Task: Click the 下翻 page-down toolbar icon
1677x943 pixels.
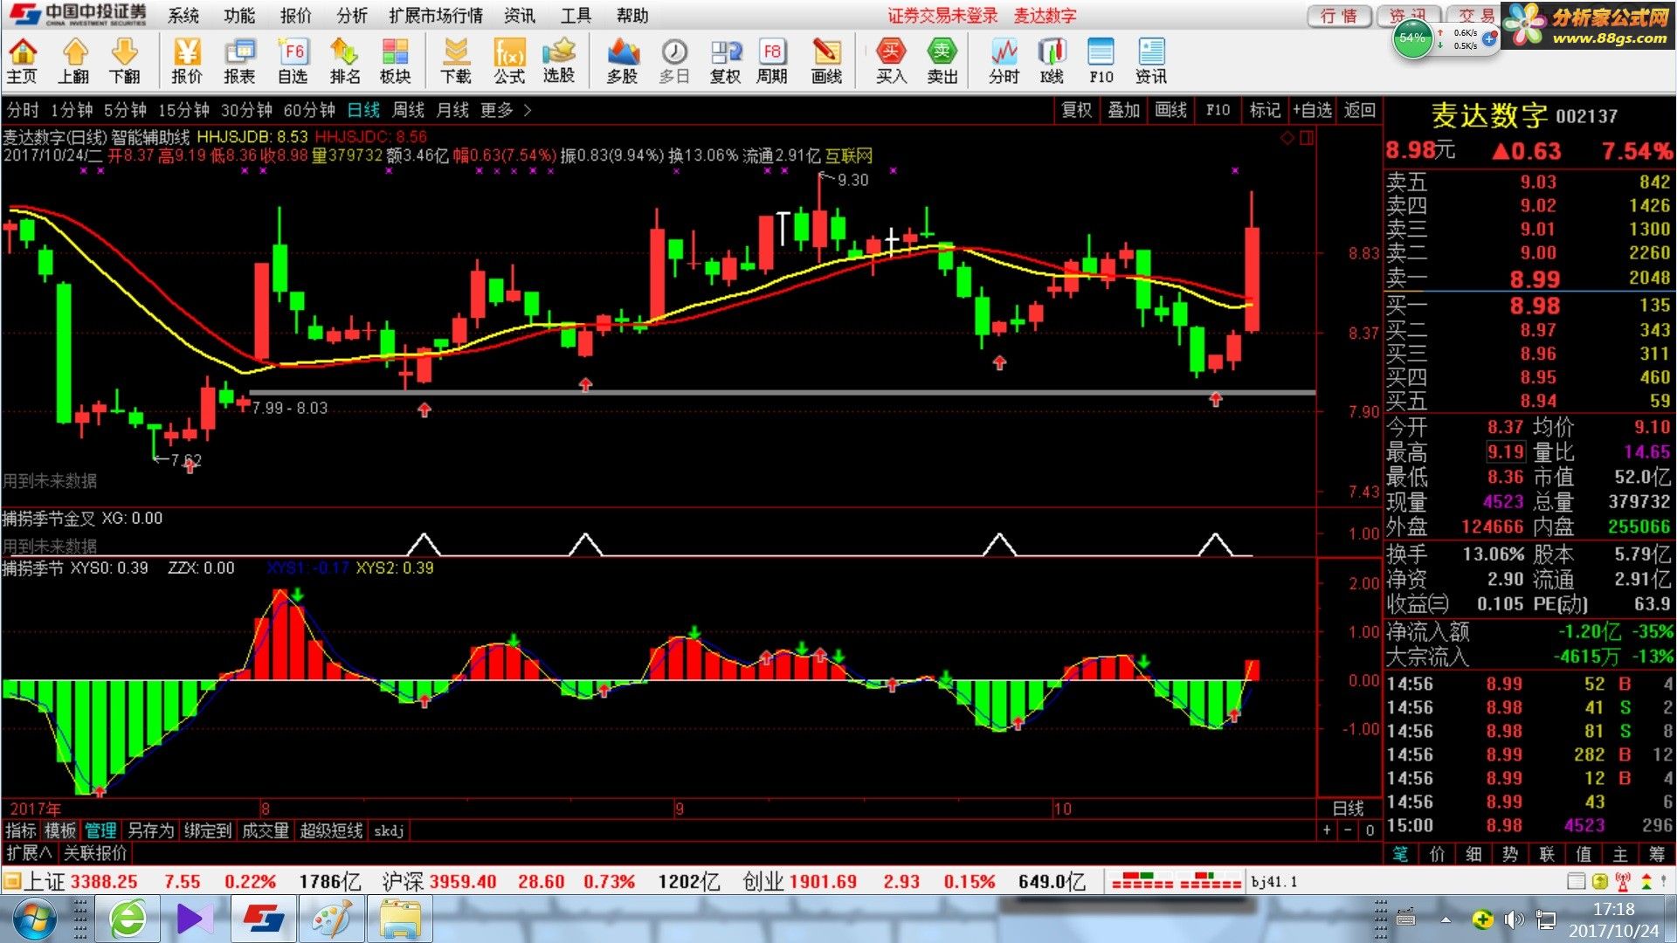Action: (x=125, y=61)
